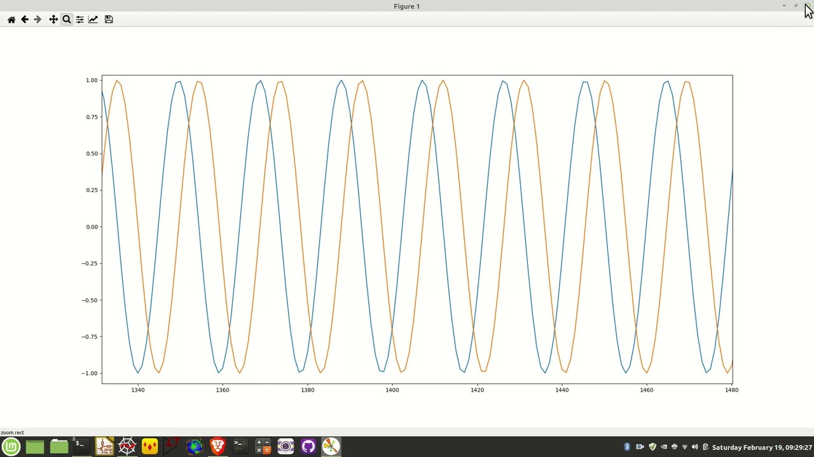814x457 pixels.
Task: Open the sound volume control
Action: [694, 447]
